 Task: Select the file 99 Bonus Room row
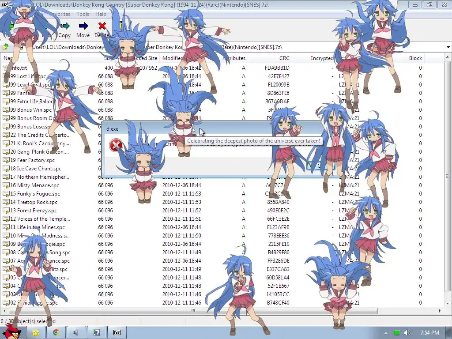pyautogui.click(x=32, y=118)
